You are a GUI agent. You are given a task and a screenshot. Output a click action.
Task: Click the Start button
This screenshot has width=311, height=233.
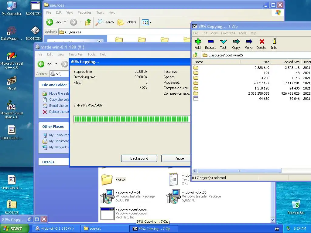(14, 228)
